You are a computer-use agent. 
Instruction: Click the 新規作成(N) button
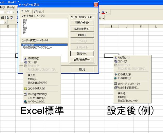tap(82, 23)
